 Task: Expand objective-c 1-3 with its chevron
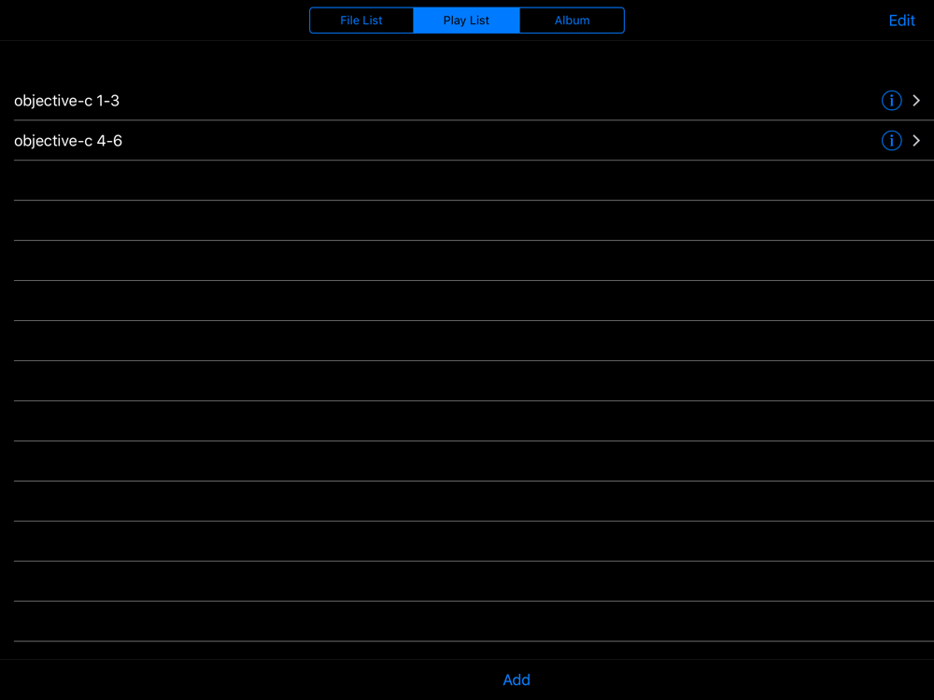pos(916,101)
